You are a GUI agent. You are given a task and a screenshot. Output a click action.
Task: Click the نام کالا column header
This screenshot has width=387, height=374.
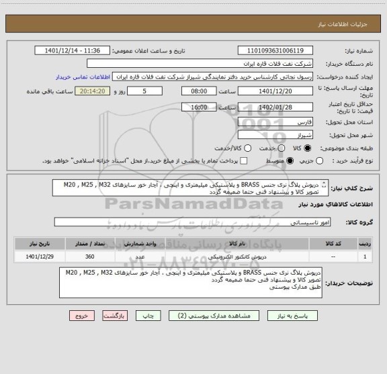pos(237,244)
